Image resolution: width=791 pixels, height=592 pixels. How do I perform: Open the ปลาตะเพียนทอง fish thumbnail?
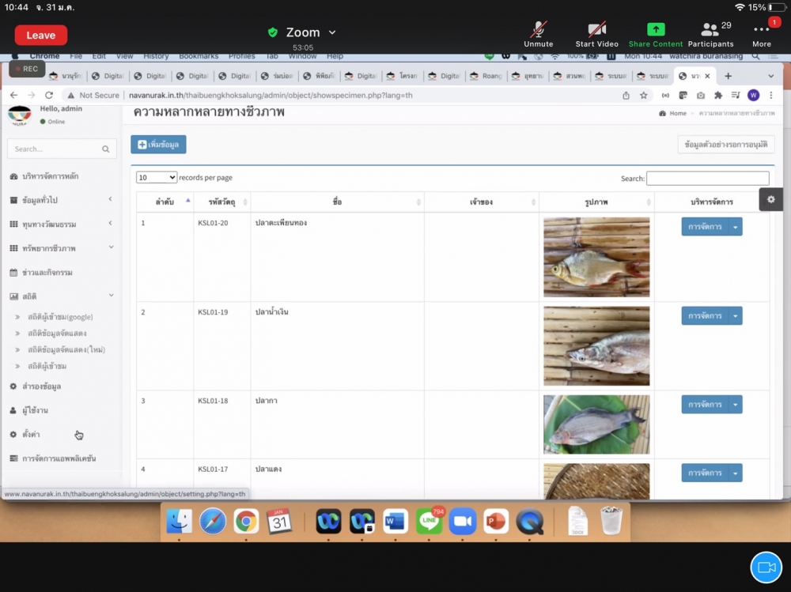point(596,257)
